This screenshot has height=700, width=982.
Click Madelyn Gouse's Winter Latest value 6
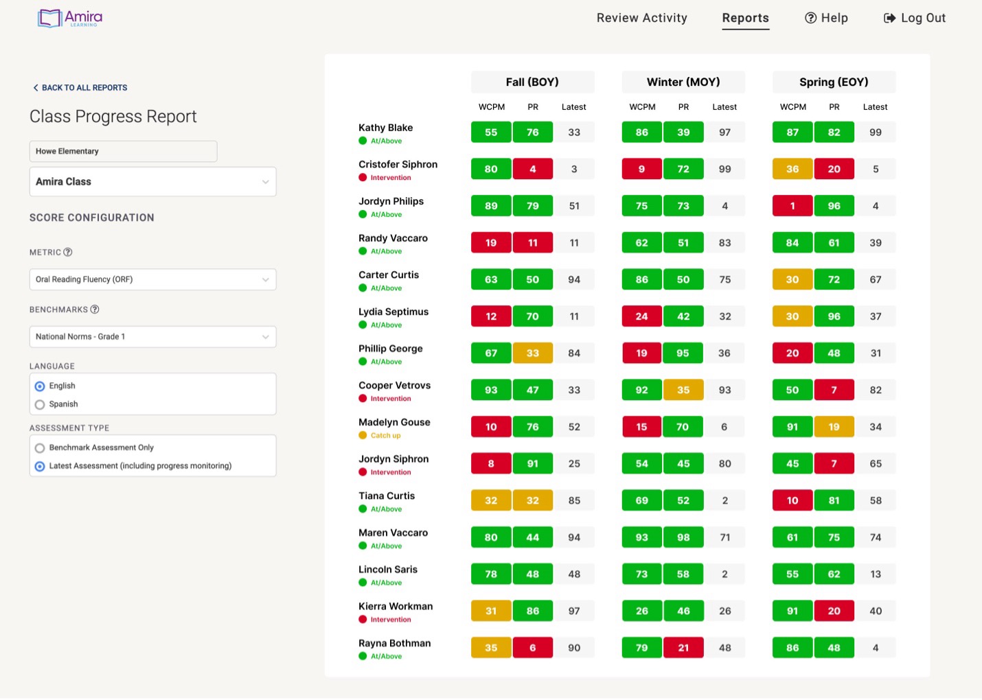pos(724,427)
